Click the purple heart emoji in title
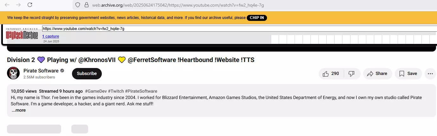Screen dimensions: 437x136 tap(41, 60)
